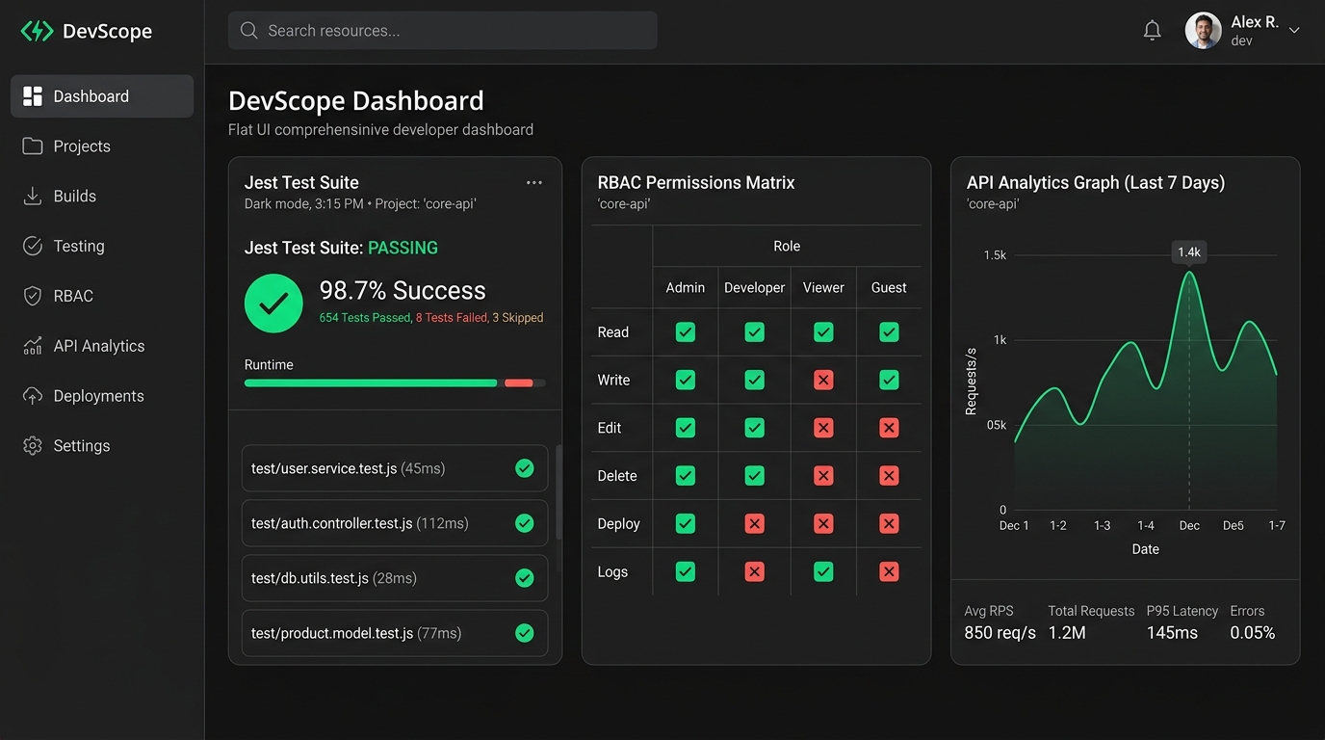Click the Testing checkmark circle icon

33,247
